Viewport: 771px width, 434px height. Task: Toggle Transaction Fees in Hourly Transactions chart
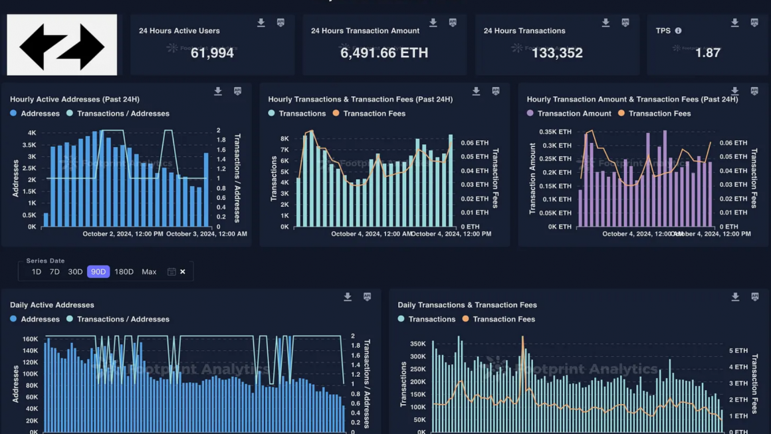coord(370,114)
